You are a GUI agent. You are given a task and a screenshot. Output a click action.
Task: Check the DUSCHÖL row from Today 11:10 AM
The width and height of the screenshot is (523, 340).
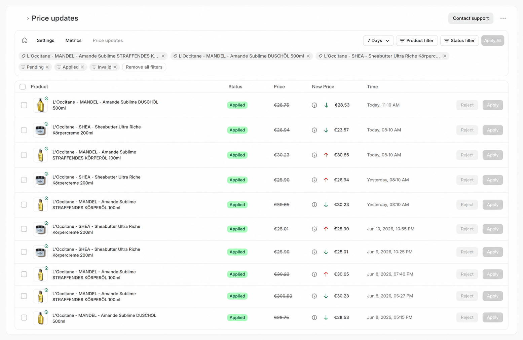click(x=24, y=105)
